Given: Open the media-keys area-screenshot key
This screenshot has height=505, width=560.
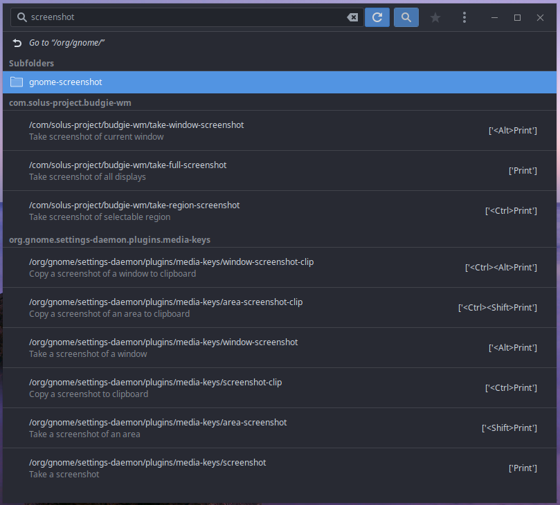Looking at the screenshot, I should [x=277, y=428].
